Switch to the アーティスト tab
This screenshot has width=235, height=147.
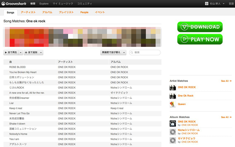pyautogui.click(x=28, y=12)
